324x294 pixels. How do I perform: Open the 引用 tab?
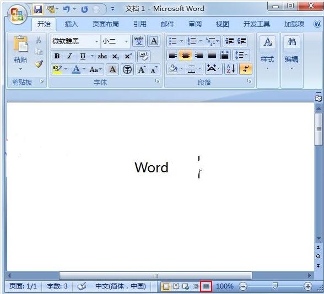140,24
